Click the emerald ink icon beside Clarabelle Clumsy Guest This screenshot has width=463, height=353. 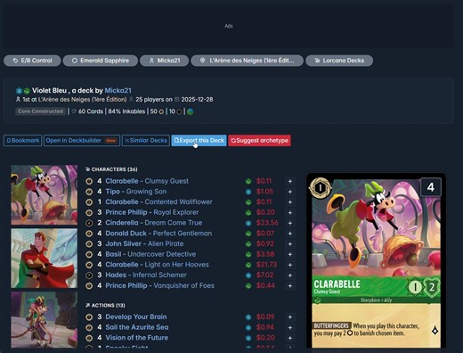[x=248, y=181]
